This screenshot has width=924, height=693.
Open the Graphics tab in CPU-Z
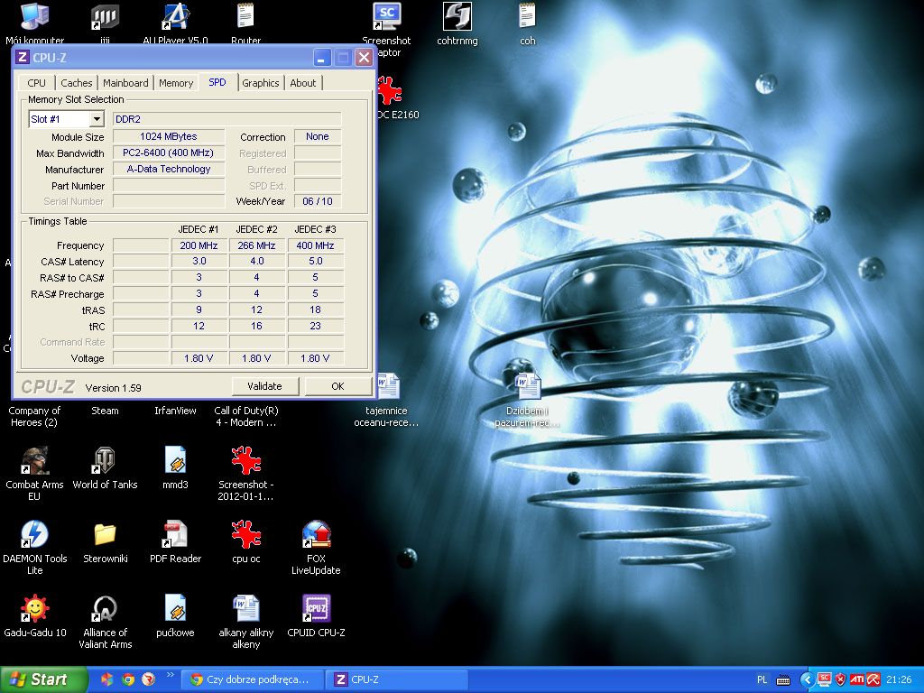click(x=261, y=83)
